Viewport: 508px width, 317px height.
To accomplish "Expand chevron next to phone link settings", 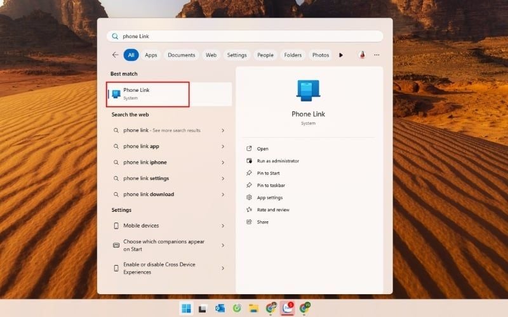I will [x=223, y=179].
